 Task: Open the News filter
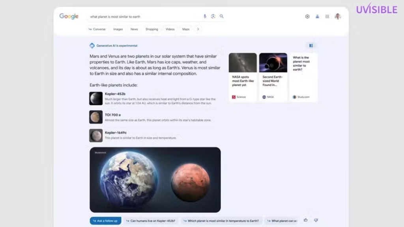[134, 29]
